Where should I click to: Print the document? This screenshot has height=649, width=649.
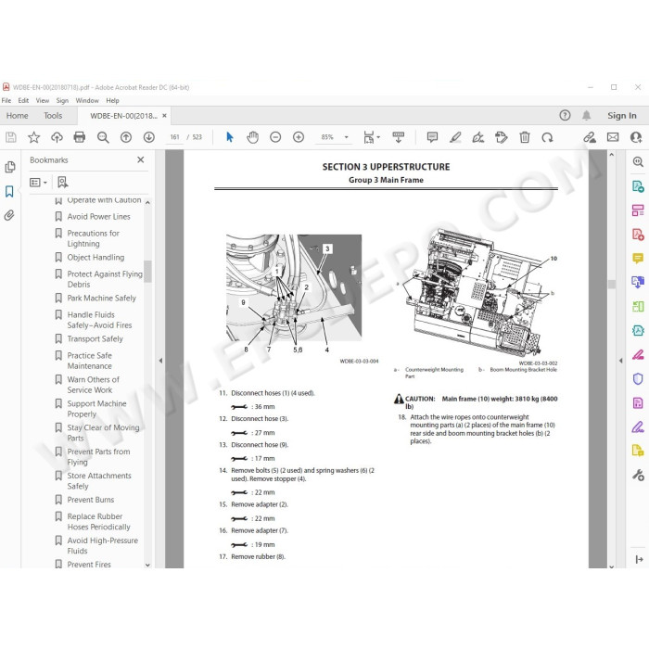coord(80,137)
